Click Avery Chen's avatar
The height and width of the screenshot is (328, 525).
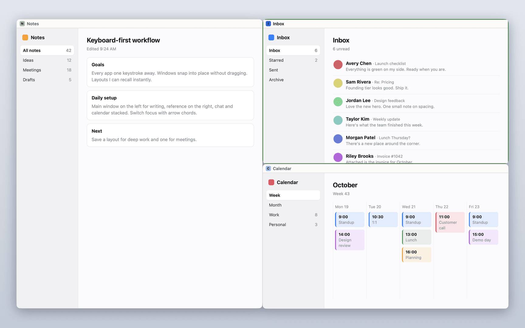pos(338,65)
